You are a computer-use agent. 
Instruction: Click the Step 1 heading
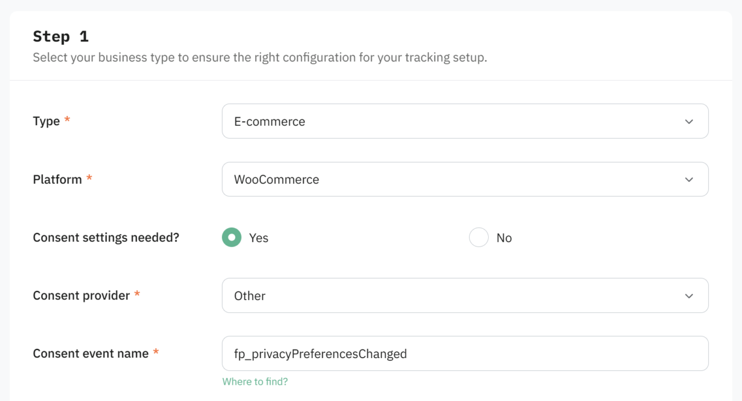61,36
